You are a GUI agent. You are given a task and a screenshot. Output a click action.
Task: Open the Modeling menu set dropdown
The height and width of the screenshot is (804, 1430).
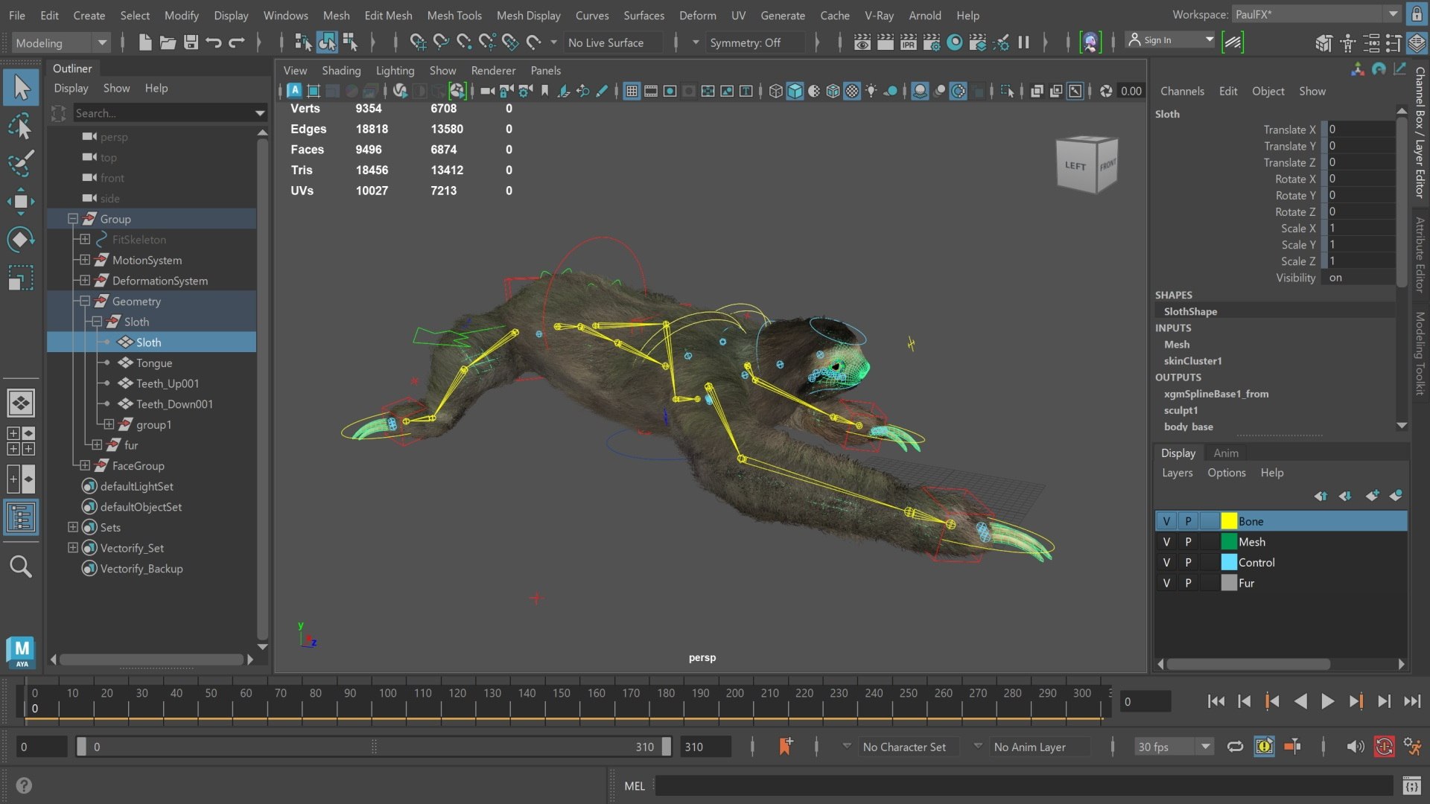click(61, 42)
